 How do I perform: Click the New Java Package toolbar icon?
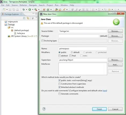point(44,9)
